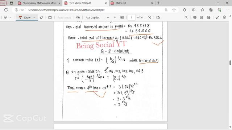This screenshot has height=130, width=232.
Task: Open the Favorites list
Action: 202,10
